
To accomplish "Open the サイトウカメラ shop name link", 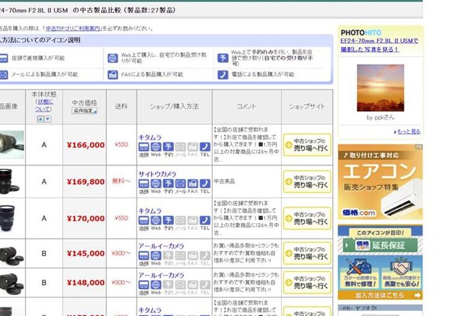I will tap(157, 174).
